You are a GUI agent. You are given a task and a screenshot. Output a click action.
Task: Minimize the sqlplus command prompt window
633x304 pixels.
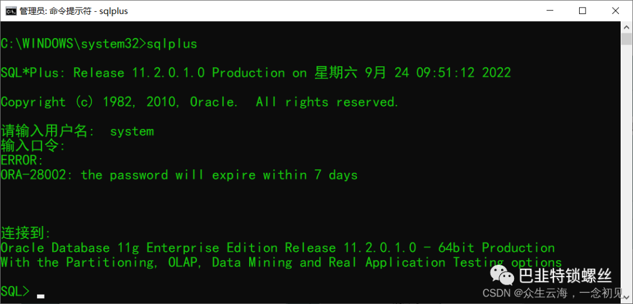pos(550,11)
